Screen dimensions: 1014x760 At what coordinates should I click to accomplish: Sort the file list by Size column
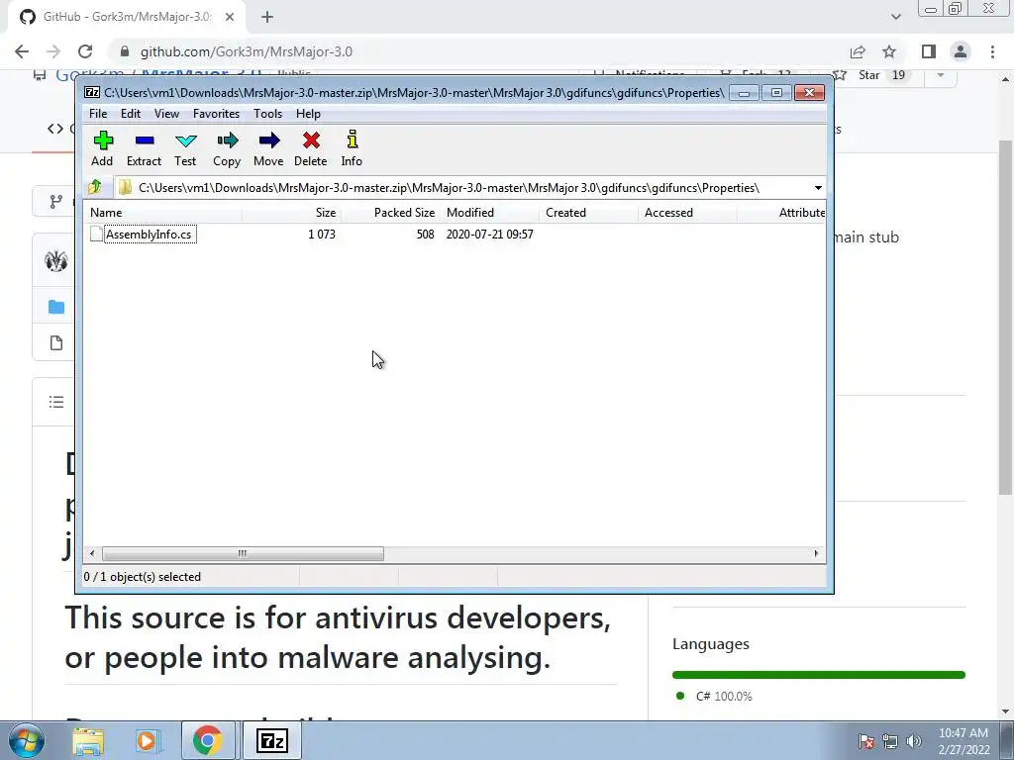(x=292, y=213)
